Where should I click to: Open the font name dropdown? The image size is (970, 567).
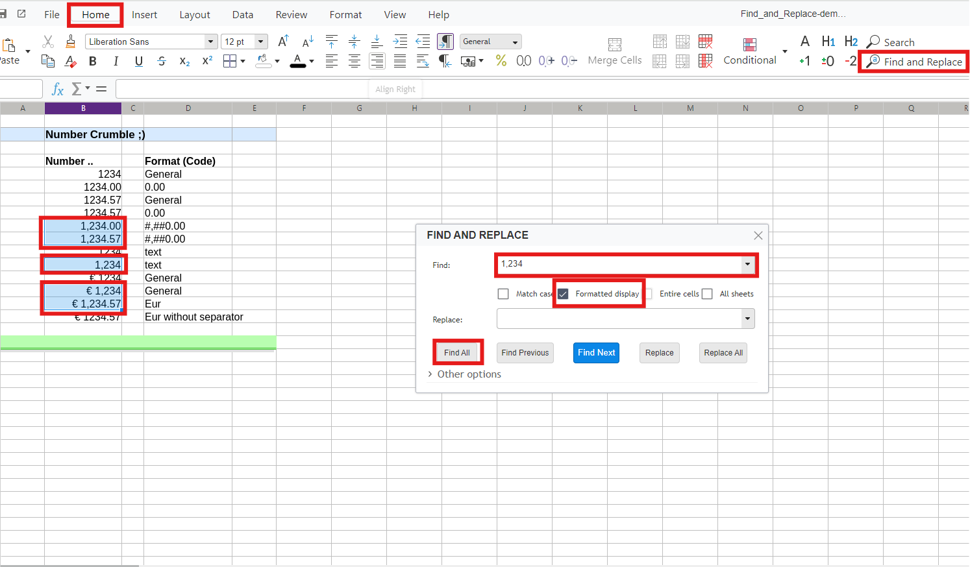click(210, 41)
